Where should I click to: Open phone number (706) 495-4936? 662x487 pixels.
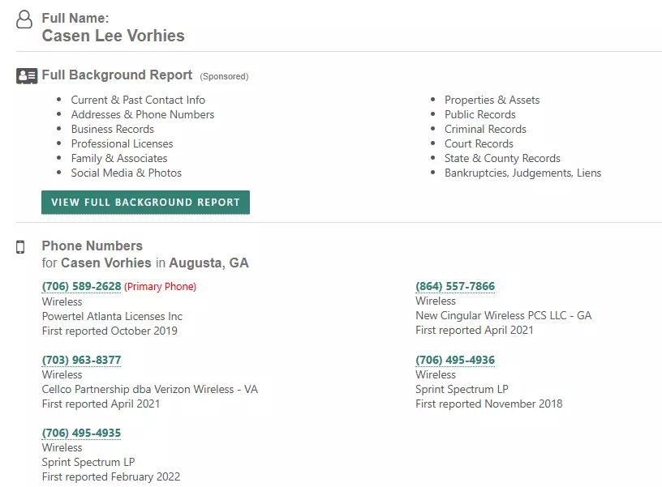[x=454, y=360]
